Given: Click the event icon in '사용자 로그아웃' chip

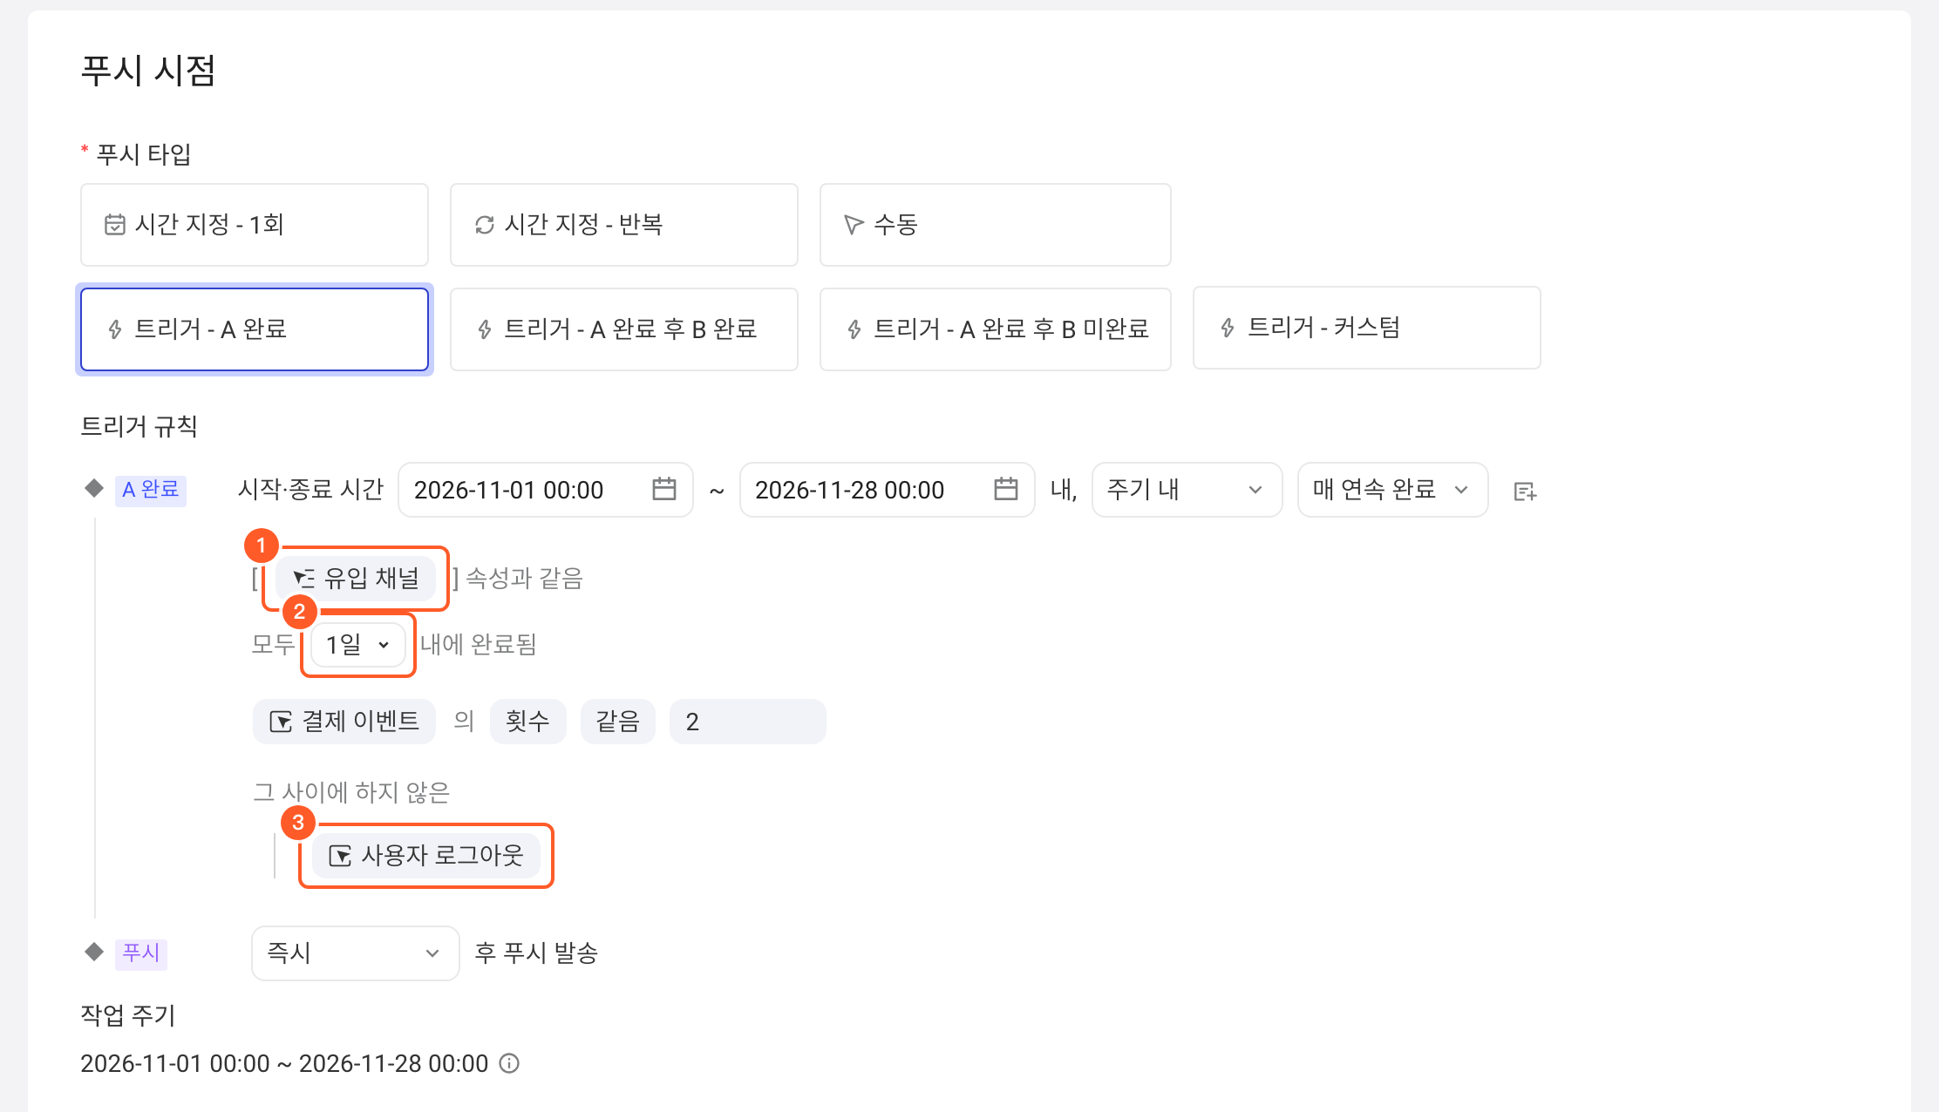Looking at the screenshot, I should click(340, 856).
